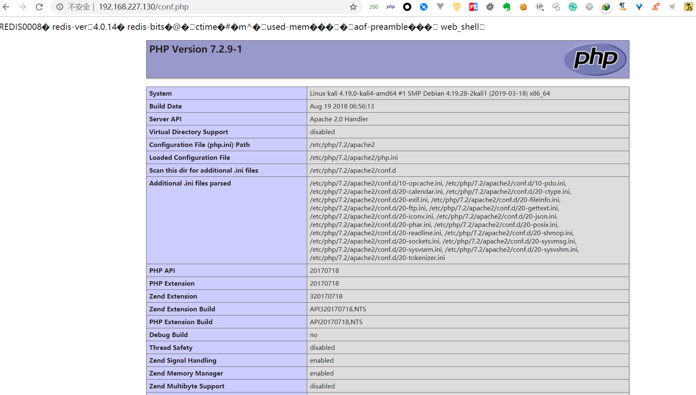
Task: Open the red FE helper extension
Action: pyautogui.click(x=473, y=7)
